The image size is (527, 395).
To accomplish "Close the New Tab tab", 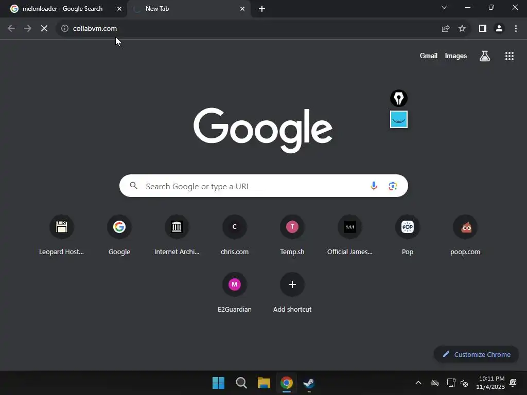I will tap(242, 9).
